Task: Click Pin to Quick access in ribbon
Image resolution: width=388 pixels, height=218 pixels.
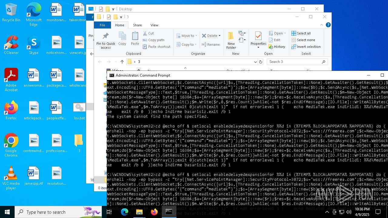Action: (105, 41)
